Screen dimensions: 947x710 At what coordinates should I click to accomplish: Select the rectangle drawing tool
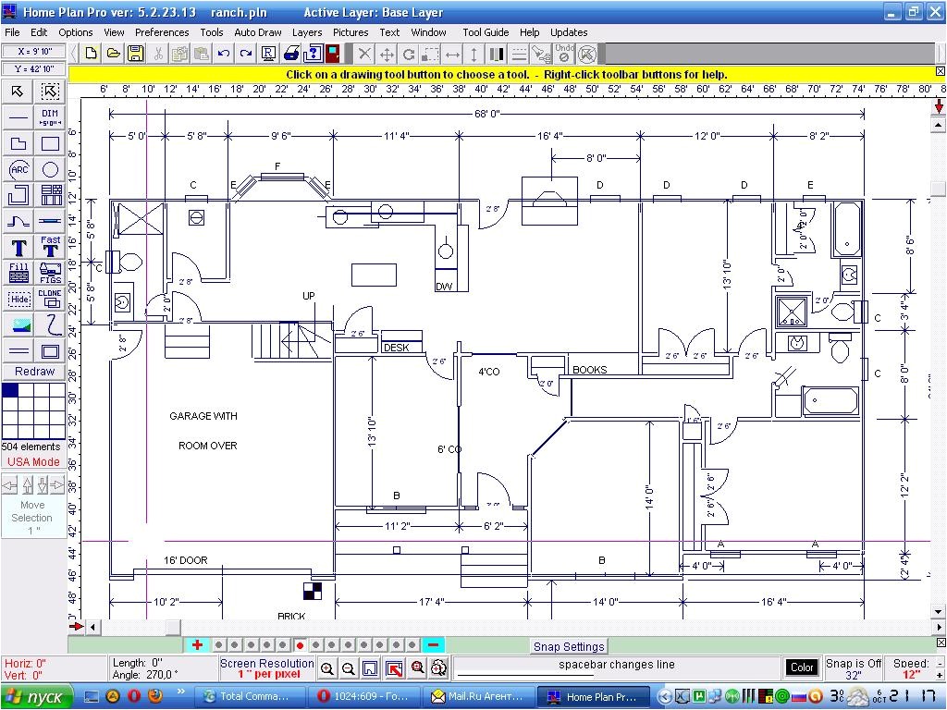click(x=50, y=143)
